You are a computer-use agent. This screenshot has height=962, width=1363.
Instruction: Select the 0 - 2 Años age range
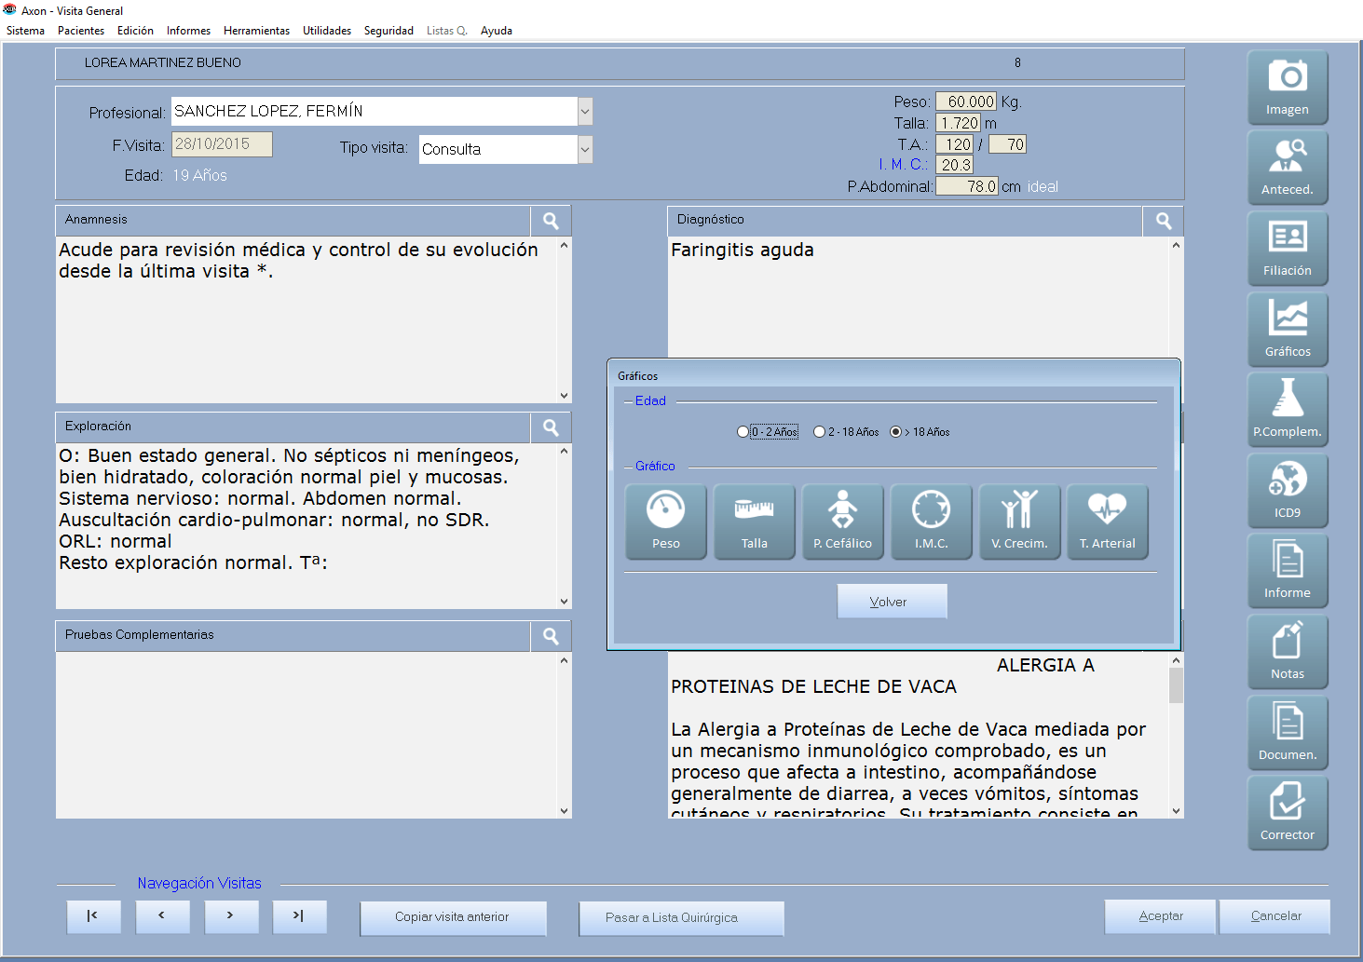point(743,432)
